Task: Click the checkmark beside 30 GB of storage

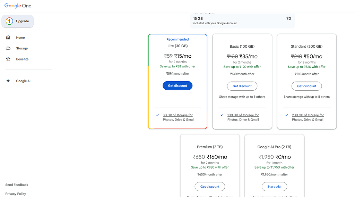Action: (x=157, y=115)
